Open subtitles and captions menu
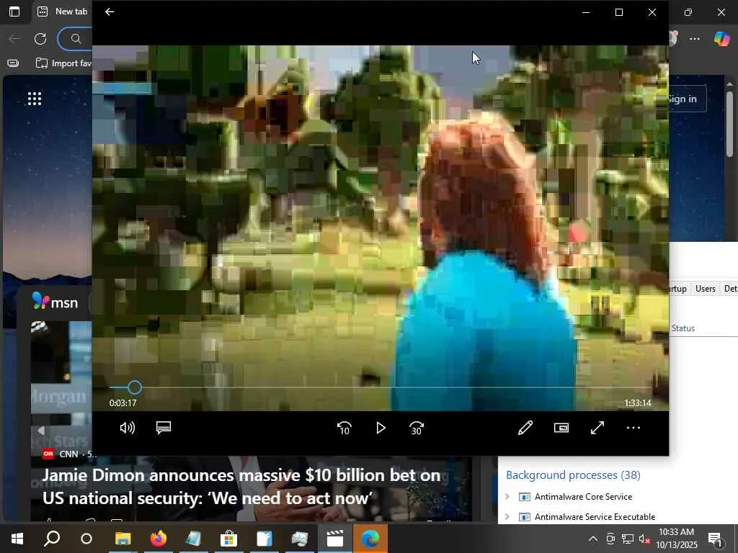Viewport: 738px width, 553px height. [164, 428]
